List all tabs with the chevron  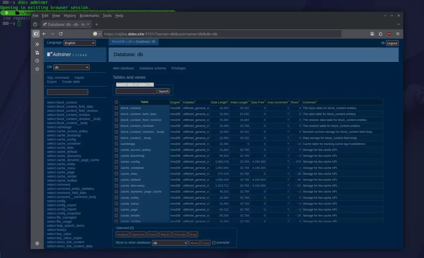(399, 24)
